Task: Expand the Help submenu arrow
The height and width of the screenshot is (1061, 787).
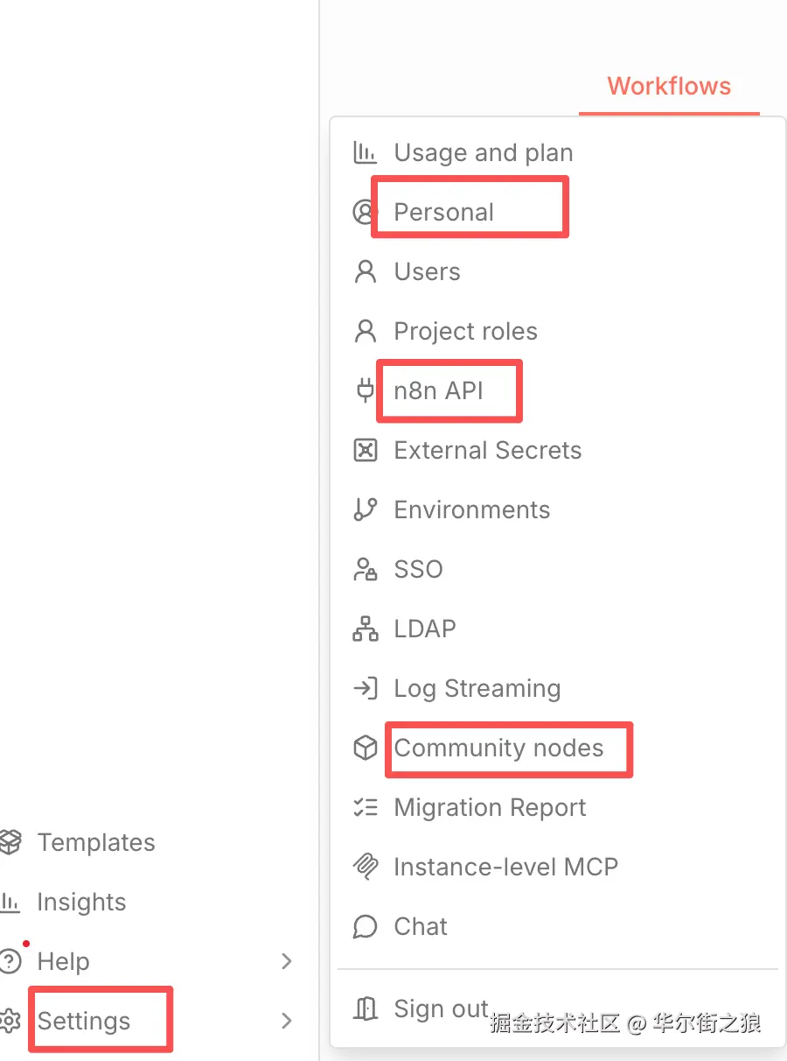Action: pyautogui.click(x=286, y=961)
